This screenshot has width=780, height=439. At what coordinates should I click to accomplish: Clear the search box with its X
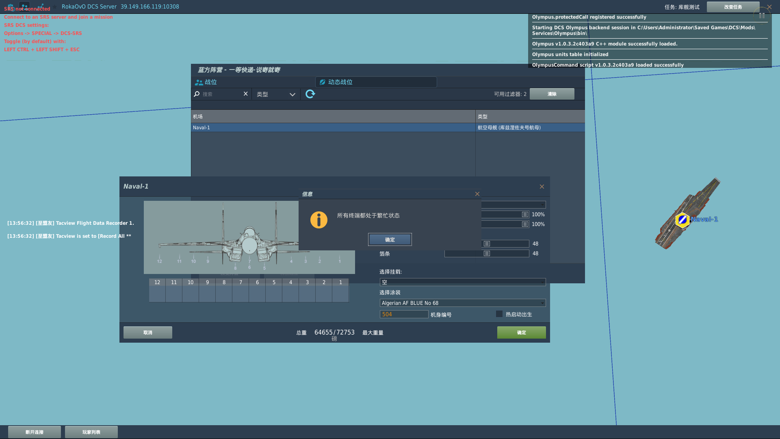pyautogui.click(x=245, y=94)
